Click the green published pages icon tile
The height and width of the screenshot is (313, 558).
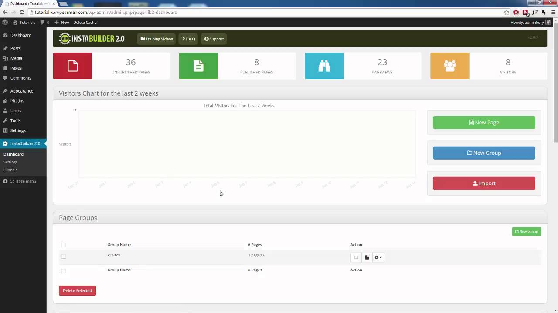(198, 66)
